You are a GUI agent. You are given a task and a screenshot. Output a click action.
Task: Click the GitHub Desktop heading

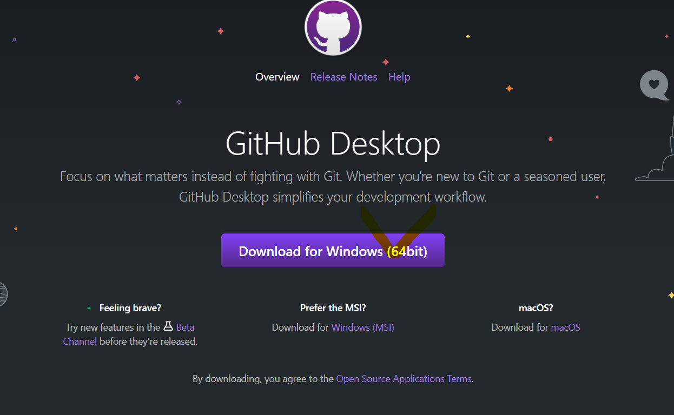tap(333, 144)
